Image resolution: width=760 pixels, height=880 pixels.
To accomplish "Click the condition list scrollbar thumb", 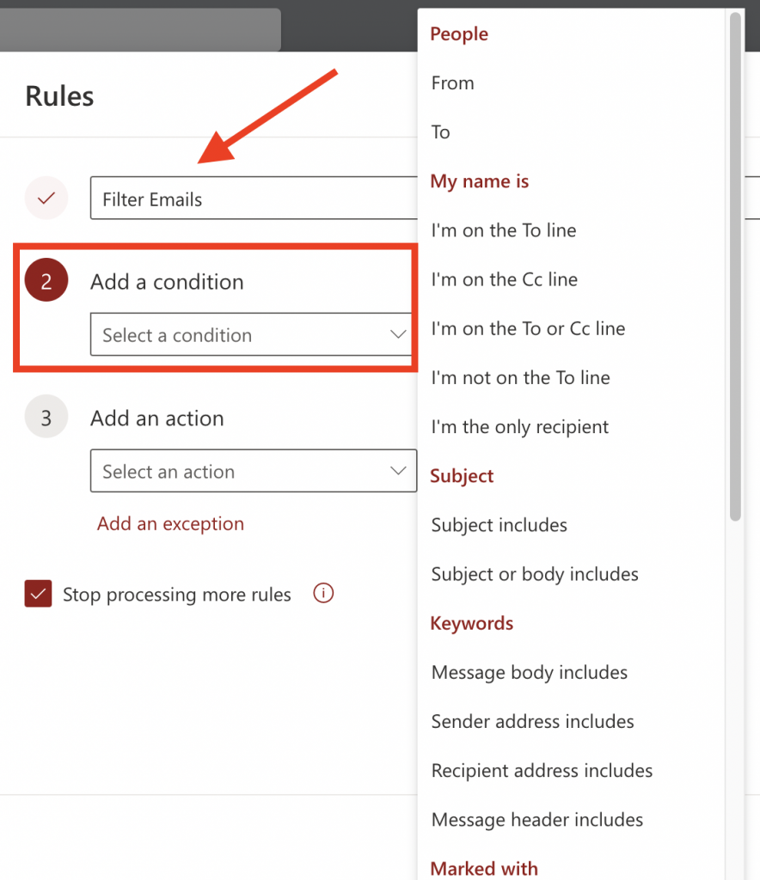I will (735, 266).
